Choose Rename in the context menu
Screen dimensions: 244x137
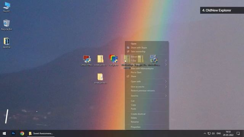click(147, 122)
